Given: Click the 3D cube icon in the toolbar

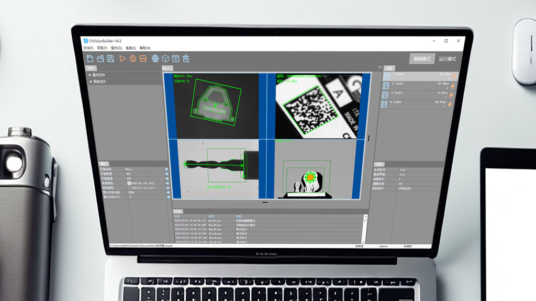Looking at the screenshot, I should point(165,59).
